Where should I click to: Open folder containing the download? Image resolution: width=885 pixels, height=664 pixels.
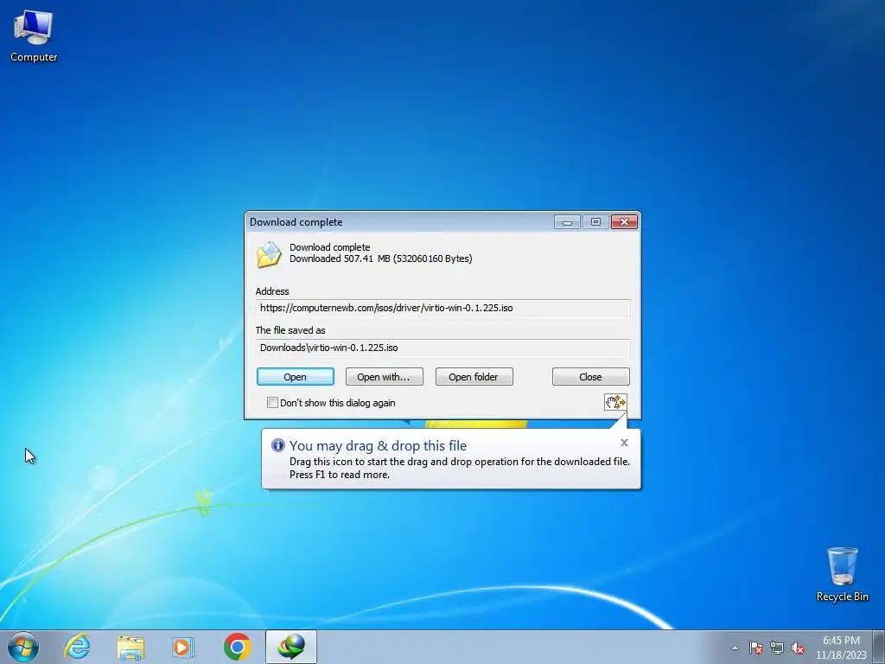tap(474, 377)
